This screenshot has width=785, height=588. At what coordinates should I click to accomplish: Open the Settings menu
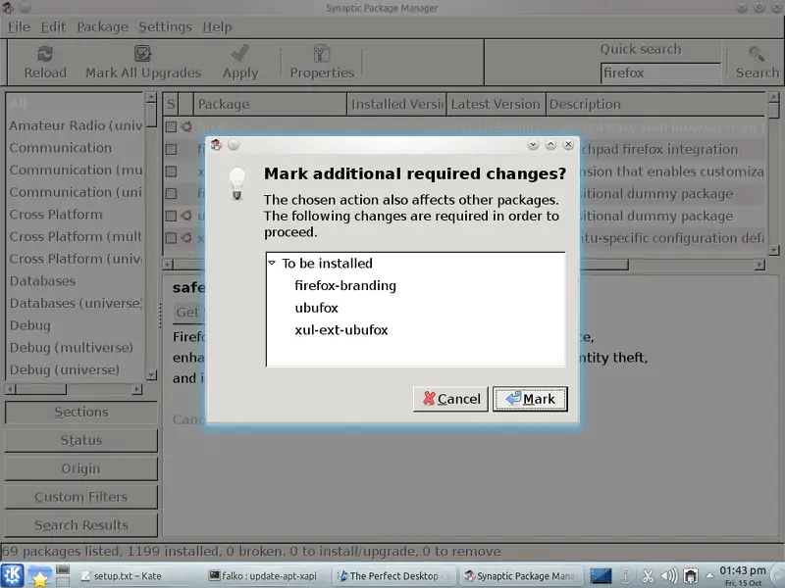point(165,27)
